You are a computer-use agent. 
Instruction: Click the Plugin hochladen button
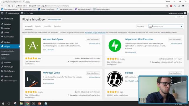click(55, 19)
